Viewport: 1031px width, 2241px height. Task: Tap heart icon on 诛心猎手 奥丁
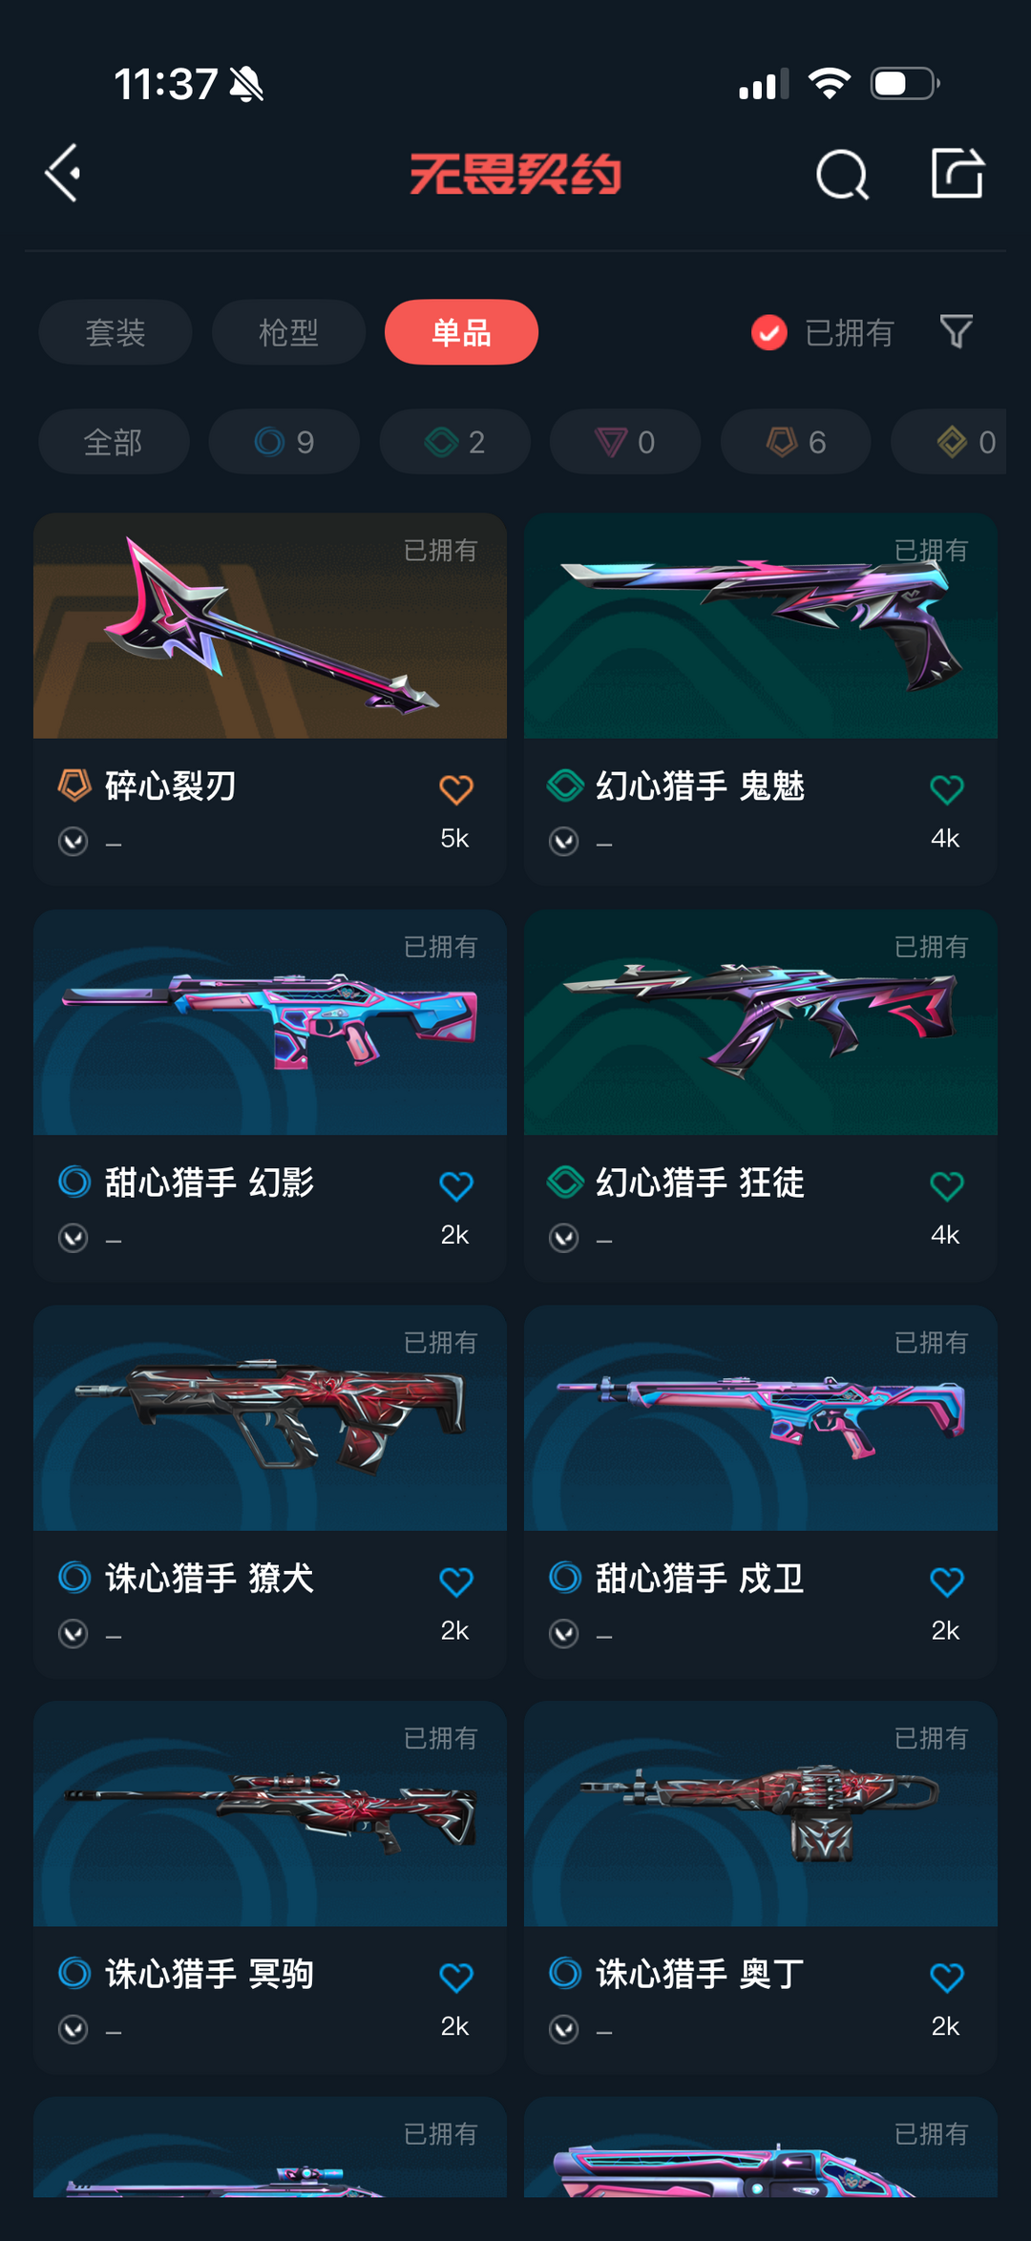(946, 1977)
